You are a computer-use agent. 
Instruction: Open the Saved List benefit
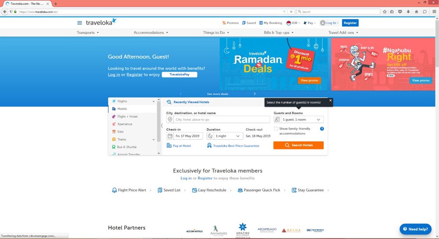pyautogui.click(x=171, y=190)
